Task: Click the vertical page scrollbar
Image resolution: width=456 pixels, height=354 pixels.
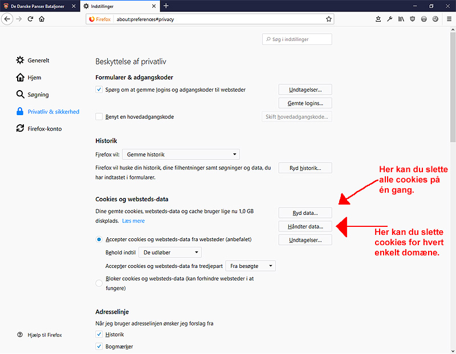Action: 453,86
